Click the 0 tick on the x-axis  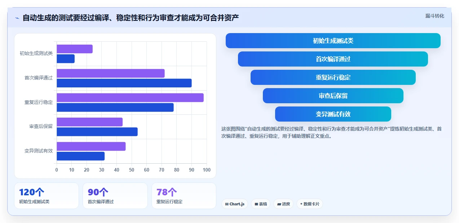coord(57,170)
